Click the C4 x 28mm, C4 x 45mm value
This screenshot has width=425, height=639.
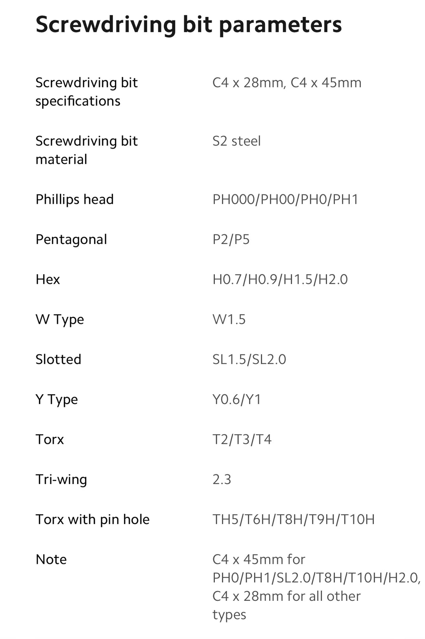pyautogui.click(x=286, y=83)
